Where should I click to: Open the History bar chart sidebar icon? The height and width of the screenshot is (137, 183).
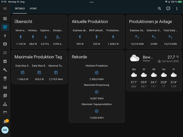(5, 61)
